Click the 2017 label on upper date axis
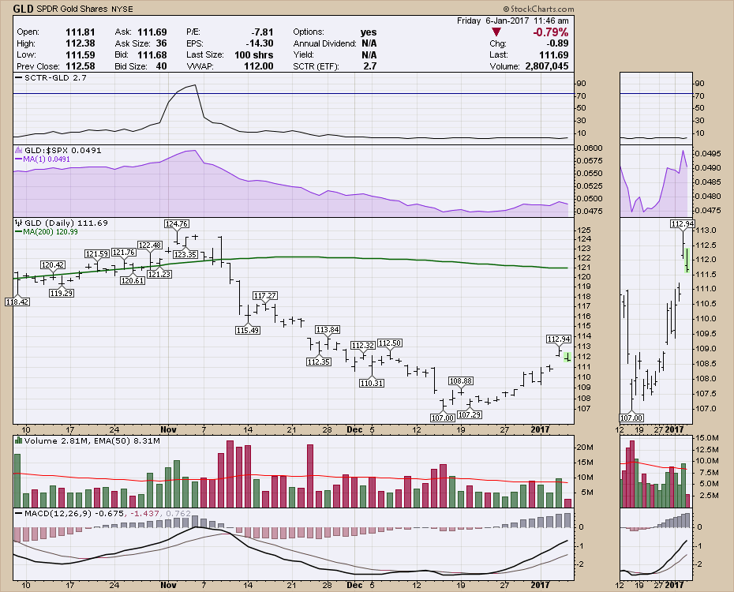 (x=540, y=429)
